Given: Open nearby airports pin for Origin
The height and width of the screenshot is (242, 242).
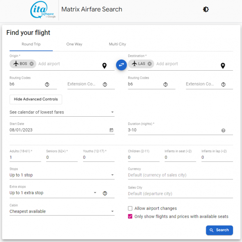Looking at the screenshot, I should (x=104, y=66).
